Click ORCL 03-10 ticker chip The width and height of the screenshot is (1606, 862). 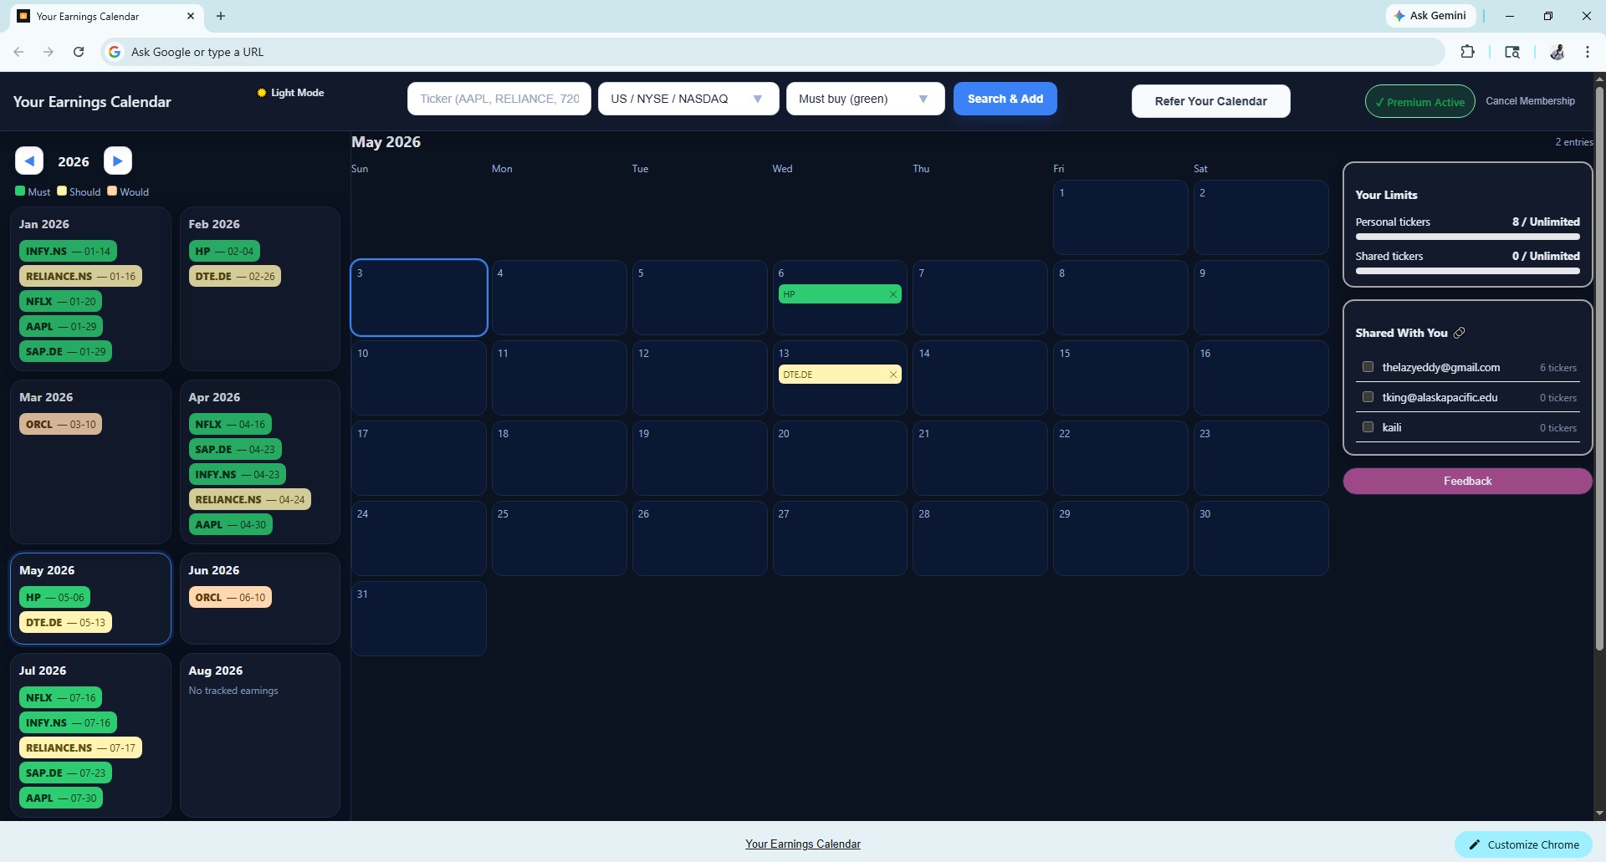point(60,424)
